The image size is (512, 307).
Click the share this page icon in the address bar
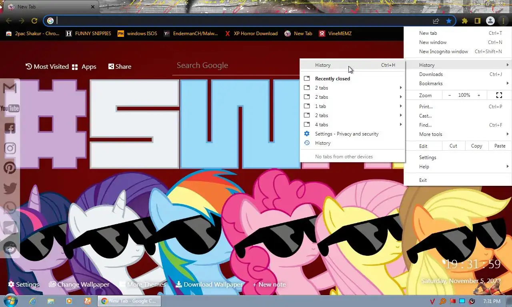click(436, 21)
